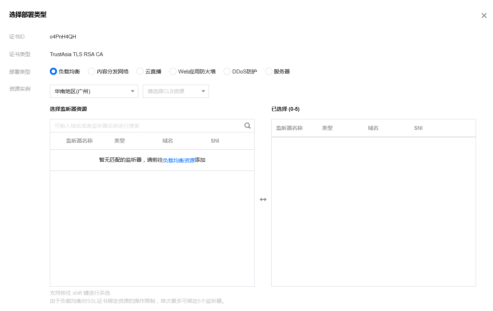Viewport: 493px width, 311px height.
Task: Open the 华南地区(广州) region dropdown
Action: 94,91
